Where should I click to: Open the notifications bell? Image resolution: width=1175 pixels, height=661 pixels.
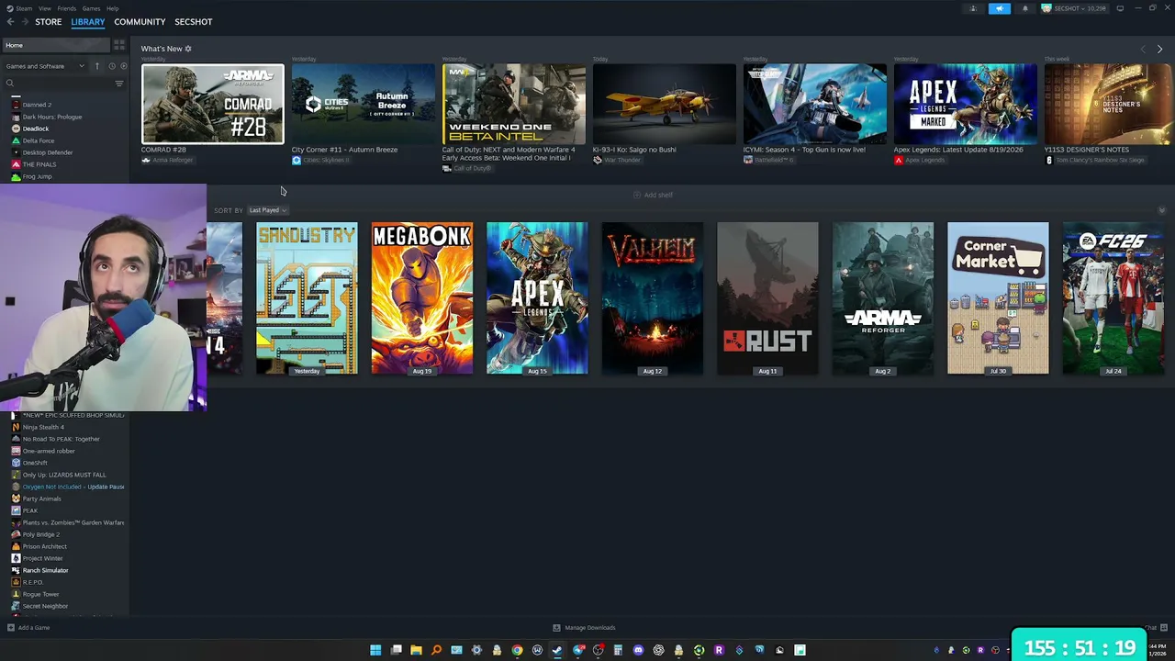click(x=1025, y=8)
